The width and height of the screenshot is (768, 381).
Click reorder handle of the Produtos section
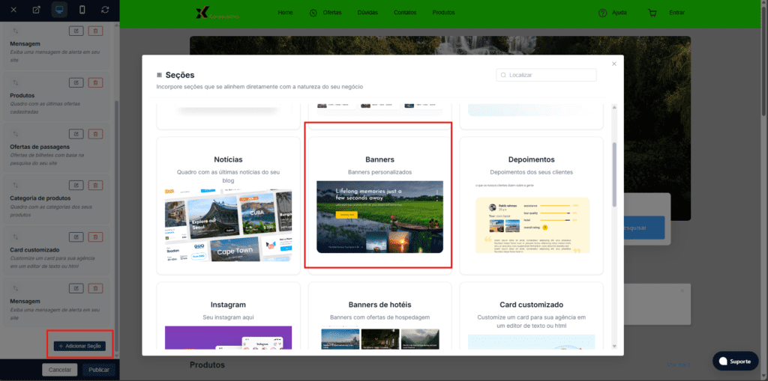[16, 82]
